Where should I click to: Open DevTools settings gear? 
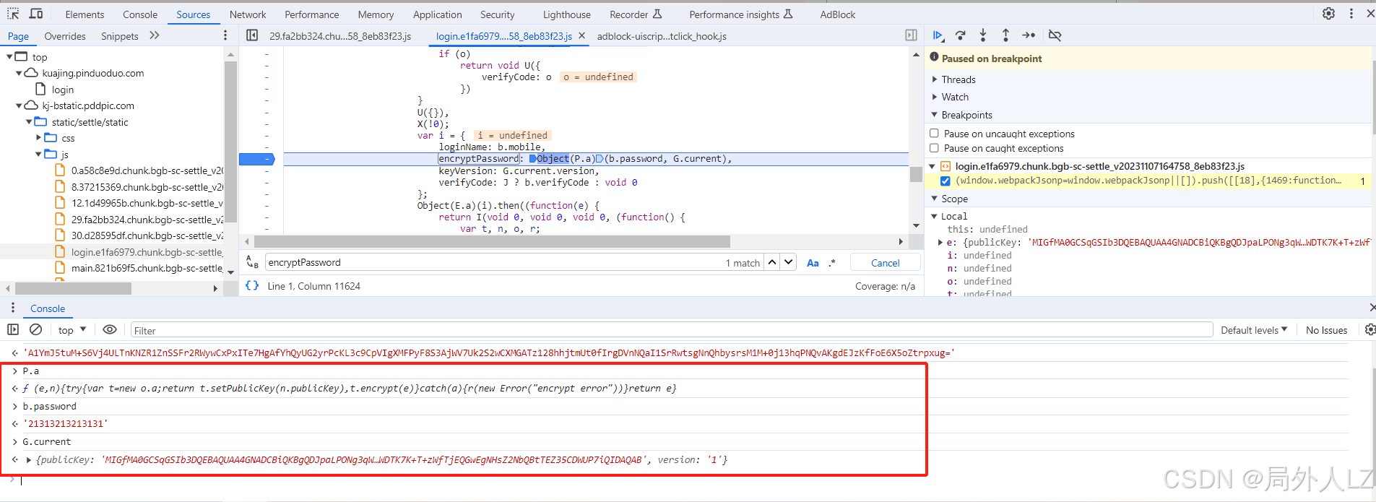click(x=1328, y=14)
